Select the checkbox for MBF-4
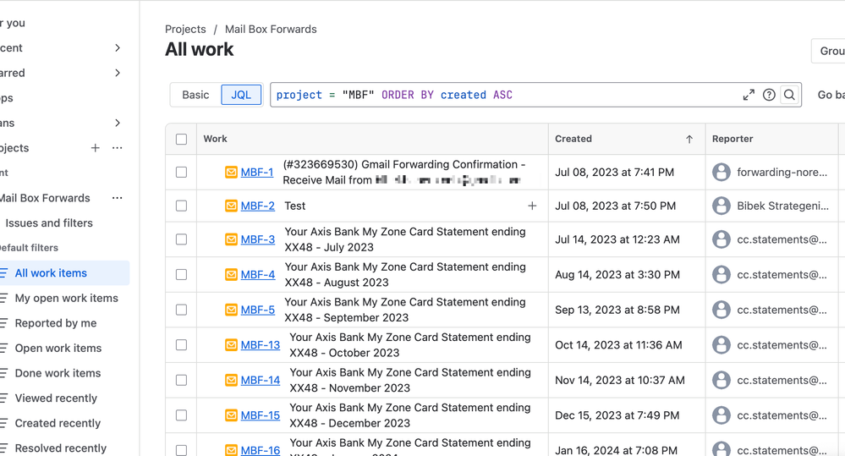Image resolution: width=845 pixels, height=456 pixels. tap(182, 274)
